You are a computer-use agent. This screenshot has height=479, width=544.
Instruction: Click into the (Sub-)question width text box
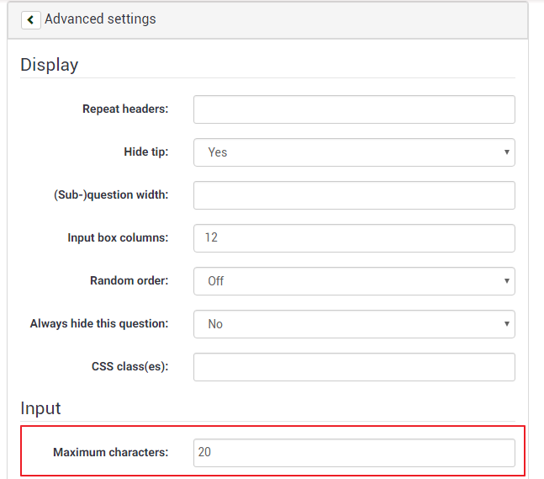click(353, 195)
